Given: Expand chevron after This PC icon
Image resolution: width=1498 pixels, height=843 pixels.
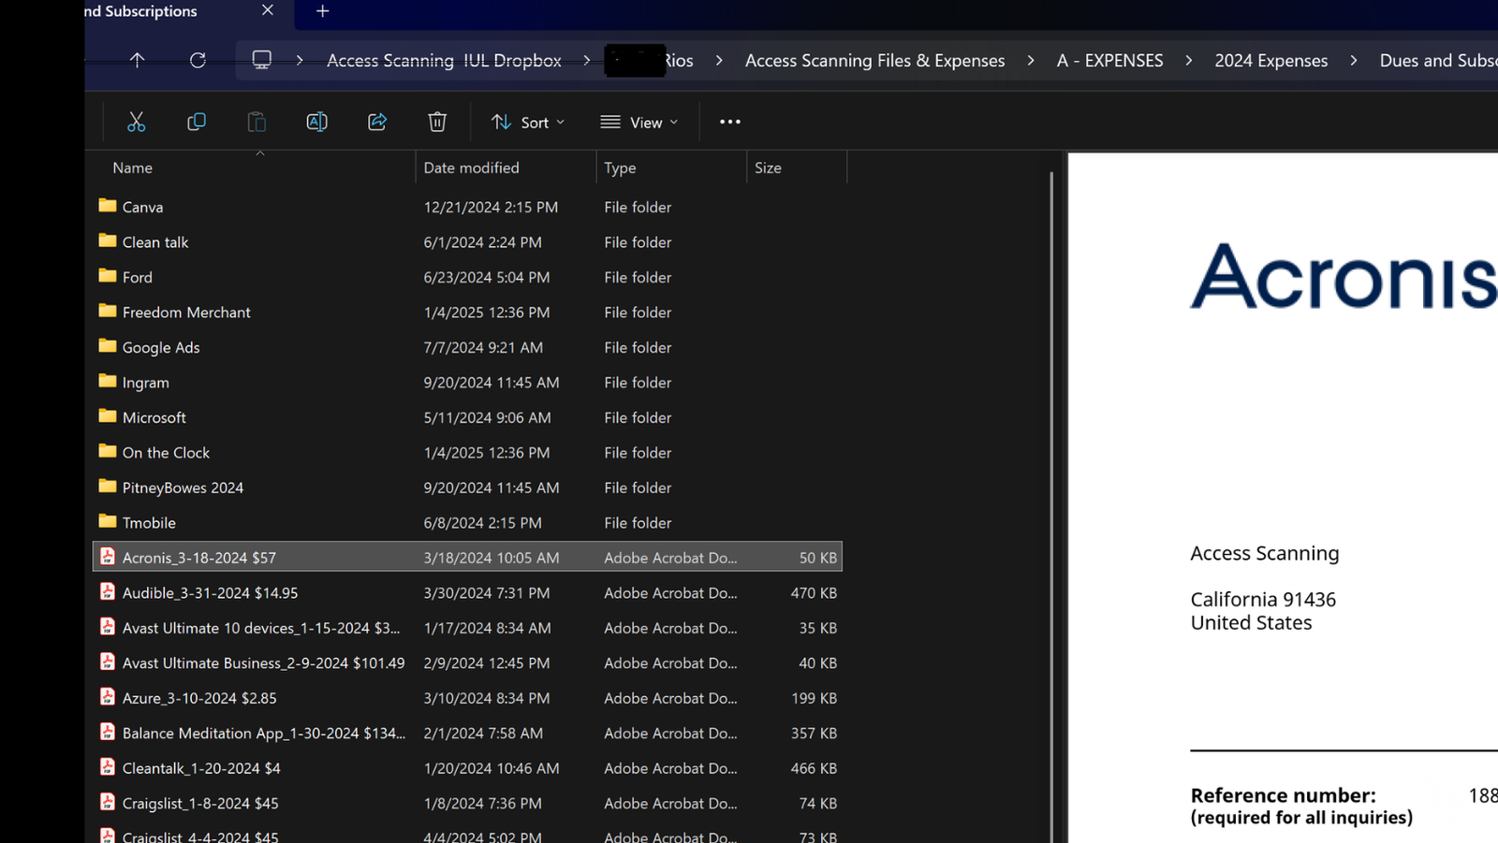Looking at the screenshot, I should [300, 60].
